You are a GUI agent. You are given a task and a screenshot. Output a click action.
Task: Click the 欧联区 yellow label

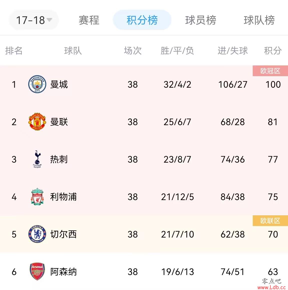pos(270,221)
